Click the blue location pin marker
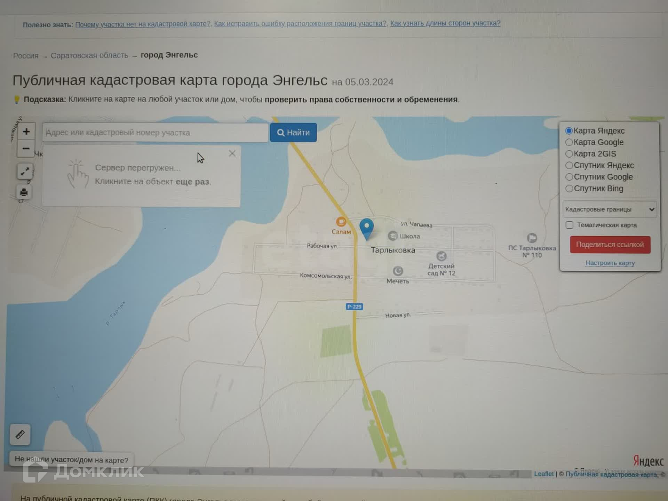This screenshot has width=668, height=501. 366,228
